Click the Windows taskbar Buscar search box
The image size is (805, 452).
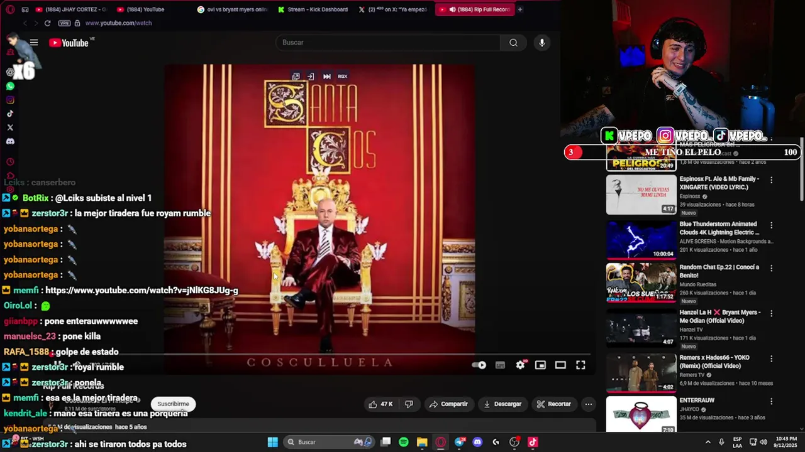point(328,442)
